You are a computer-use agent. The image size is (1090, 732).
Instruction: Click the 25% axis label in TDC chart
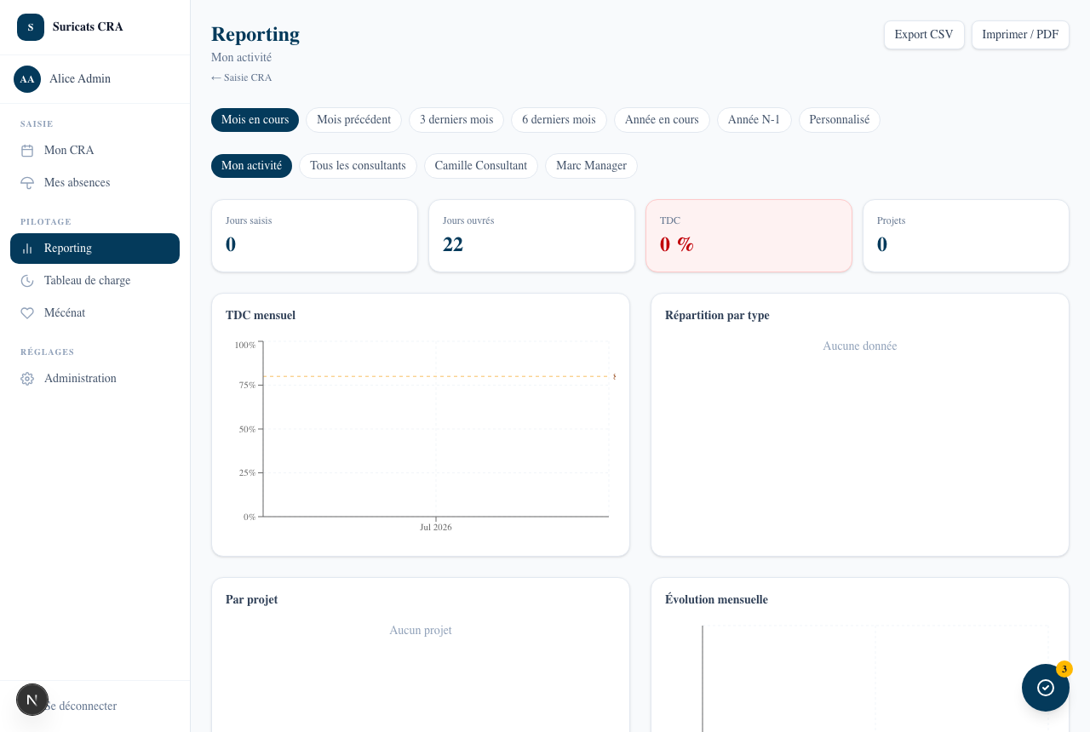coord(247,472)
